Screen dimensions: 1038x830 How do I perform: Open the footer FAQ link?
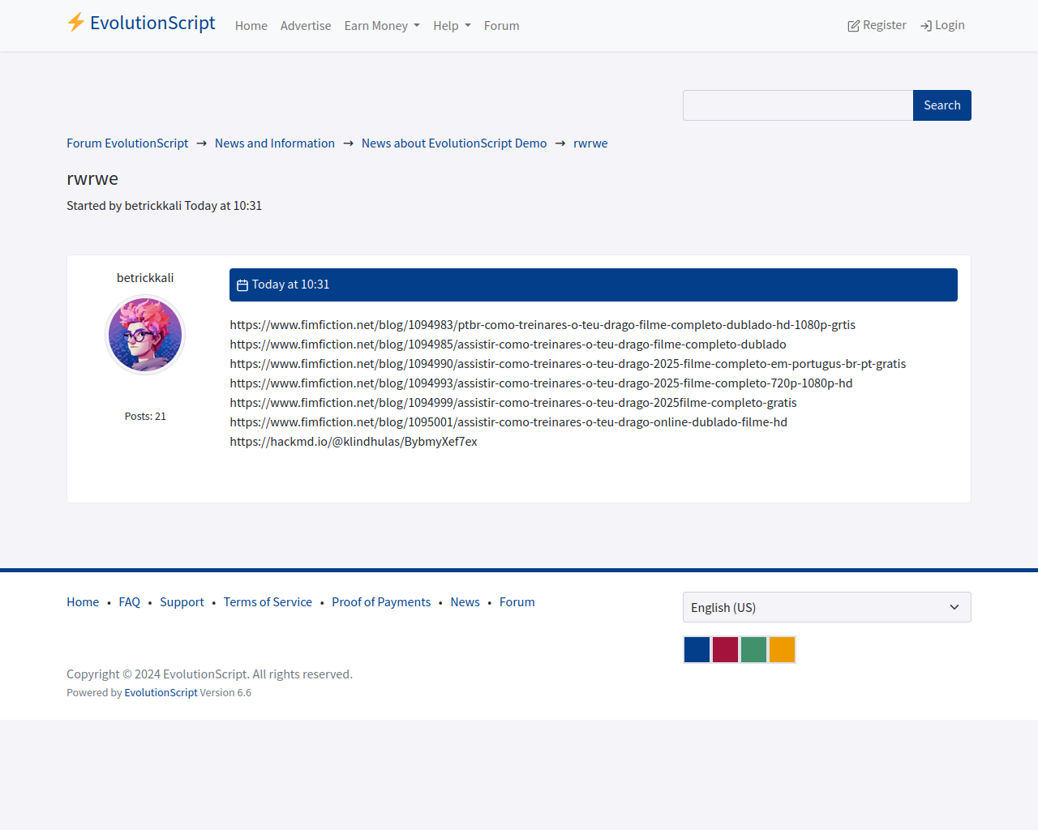[x=130, y=602]
